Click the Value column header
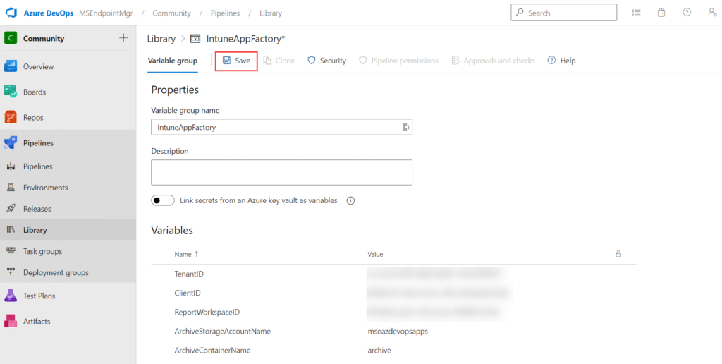Image resolution: width=722 pixels, height=364 pixels. [375, 254]
